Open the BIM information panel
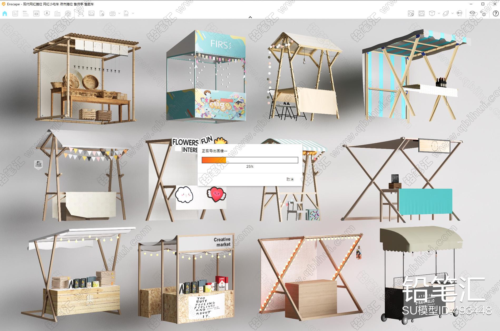Image resolution: width=500 pixels, height=331 pixels. (x=26, y=13)
